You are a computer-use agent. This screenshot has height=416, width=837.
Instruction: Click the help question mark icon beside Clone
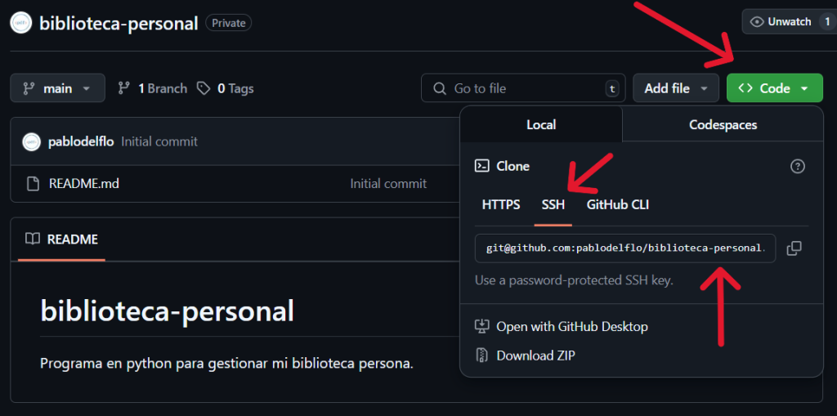pos(798,167)
